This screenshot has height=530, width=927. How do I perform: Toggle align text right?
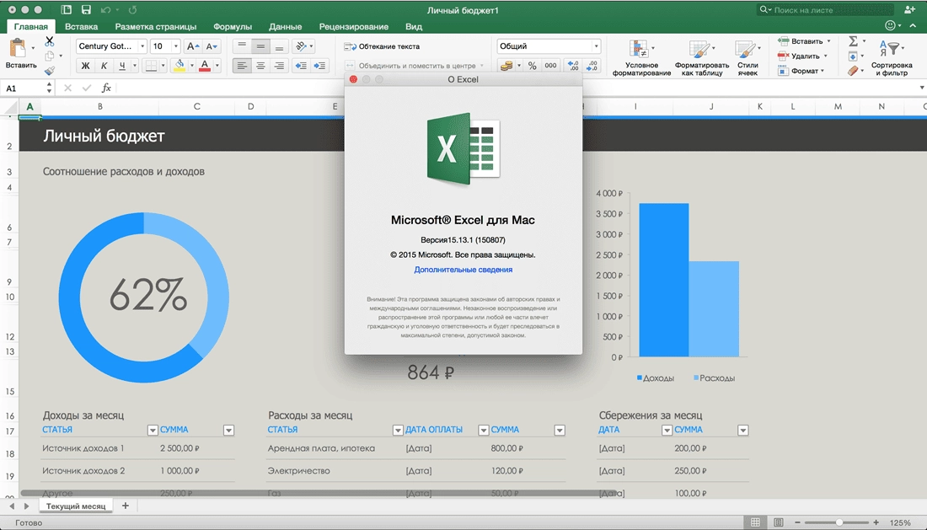click(279, 66)
